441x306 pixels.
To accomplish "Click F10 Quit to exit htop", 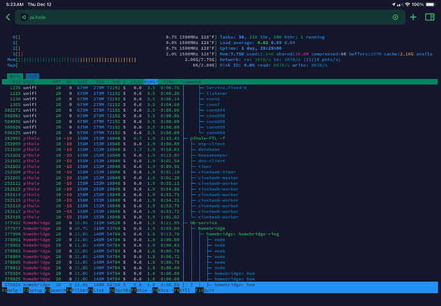I will point(205,290).
